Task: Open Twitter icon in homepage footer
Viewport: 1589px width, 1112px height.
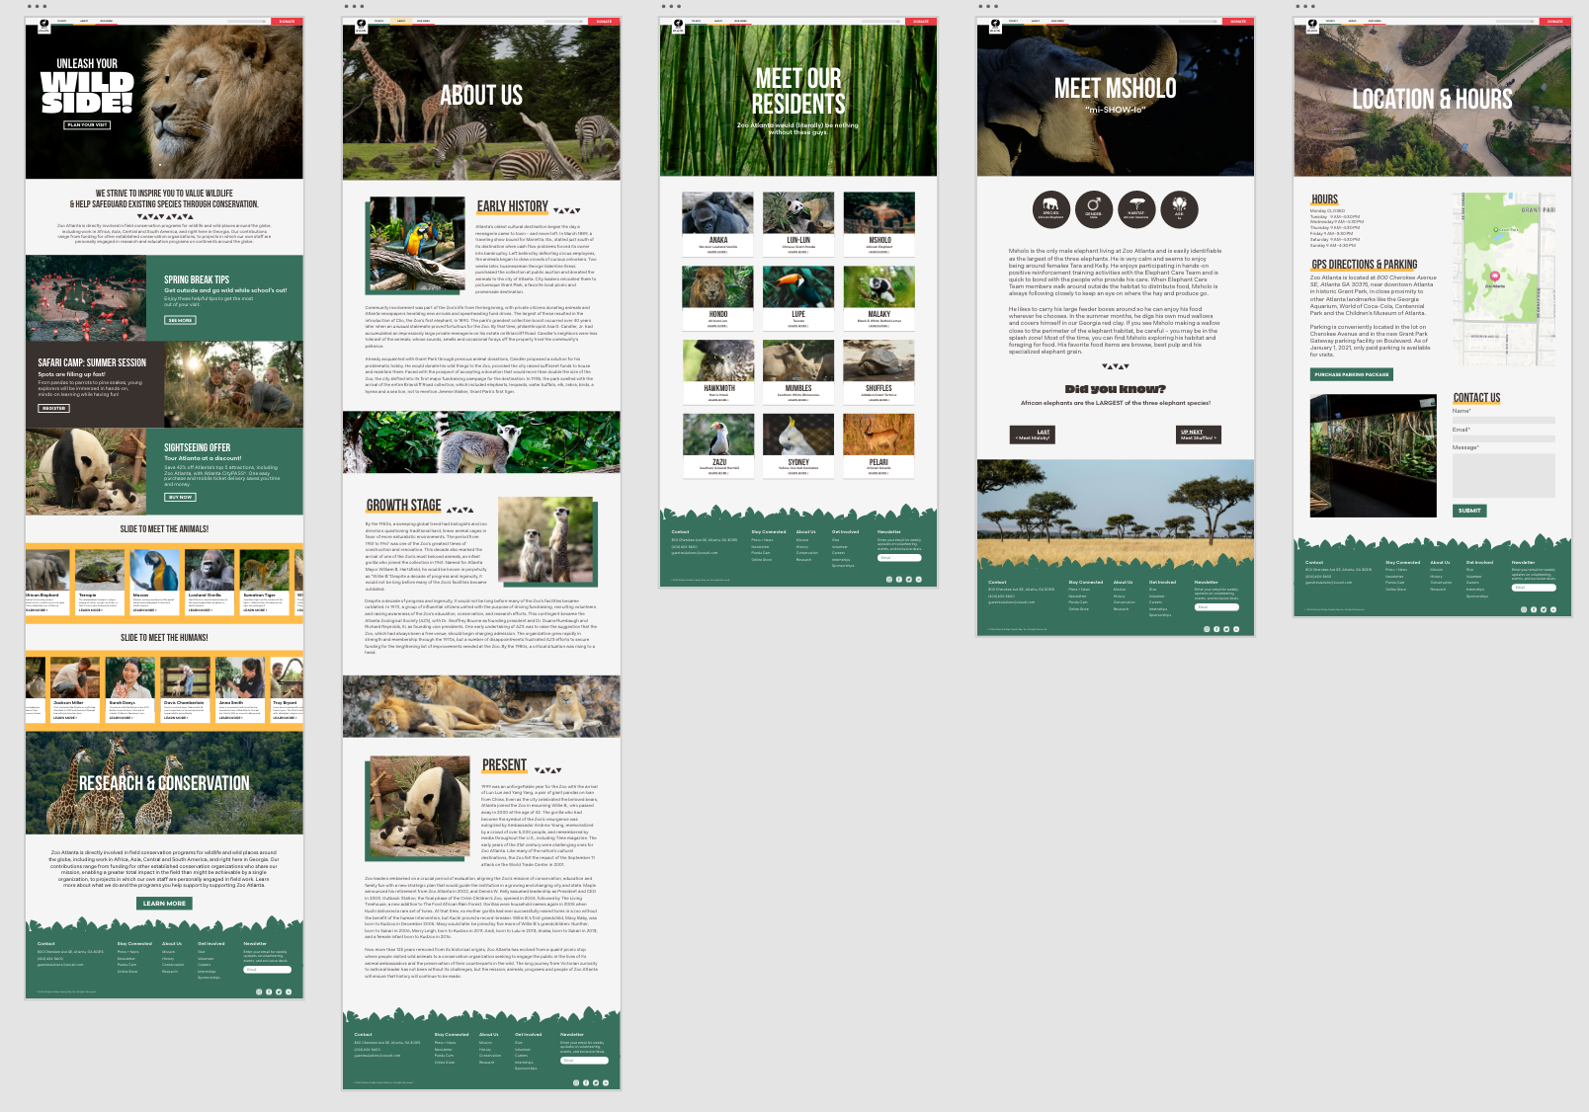Action: click(279, 992)
